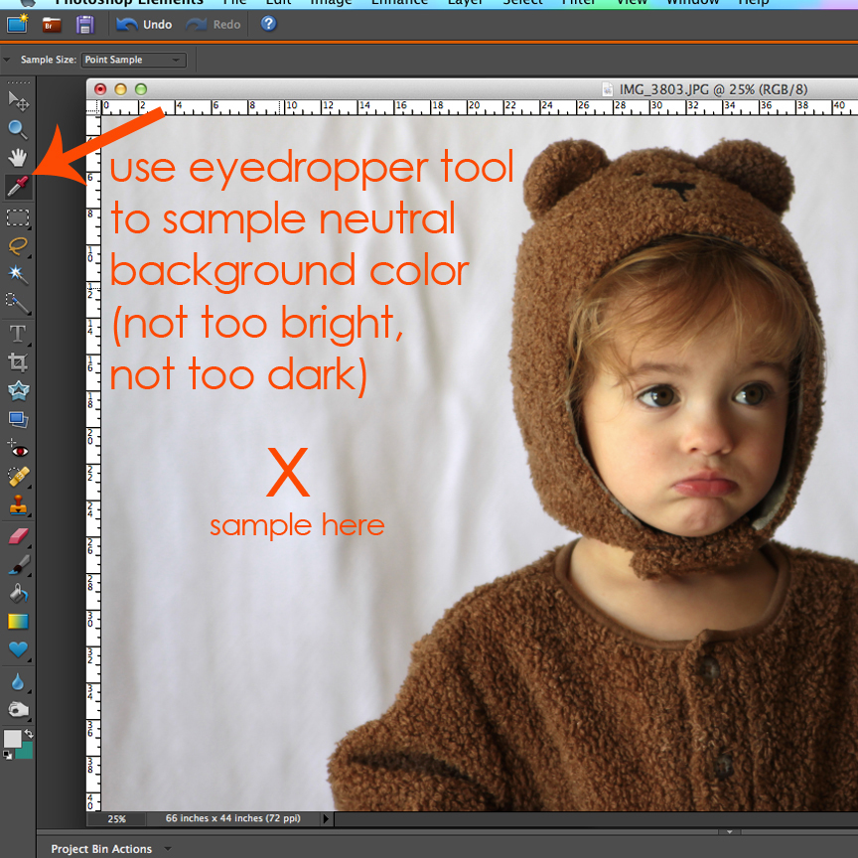Select the Crop tool
This screenshot has height=858, width=858.
[x=18, y=362]
